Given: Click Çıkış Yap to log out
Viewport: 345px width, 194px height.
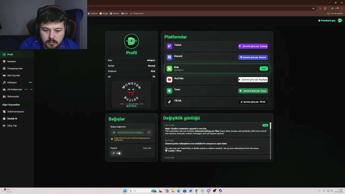Looking at the screenshot, I should pyautogui.click(x=17, y=126).
